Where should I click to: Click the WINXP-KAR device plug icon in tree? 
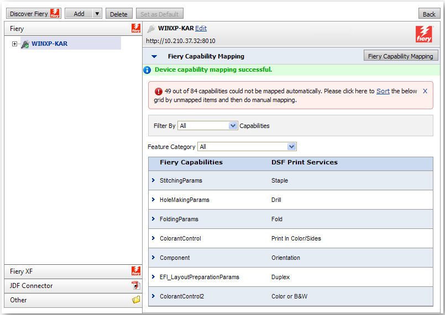tap(25, 44)
